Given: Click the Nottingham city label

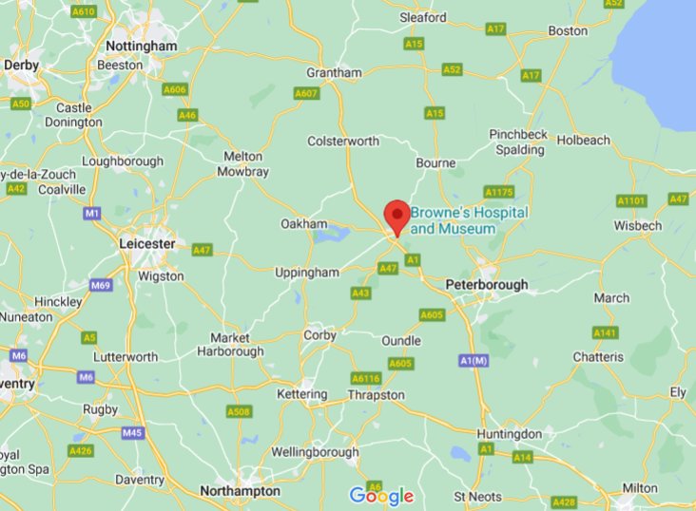Looking at the screenshot, I should click(142, 47).
